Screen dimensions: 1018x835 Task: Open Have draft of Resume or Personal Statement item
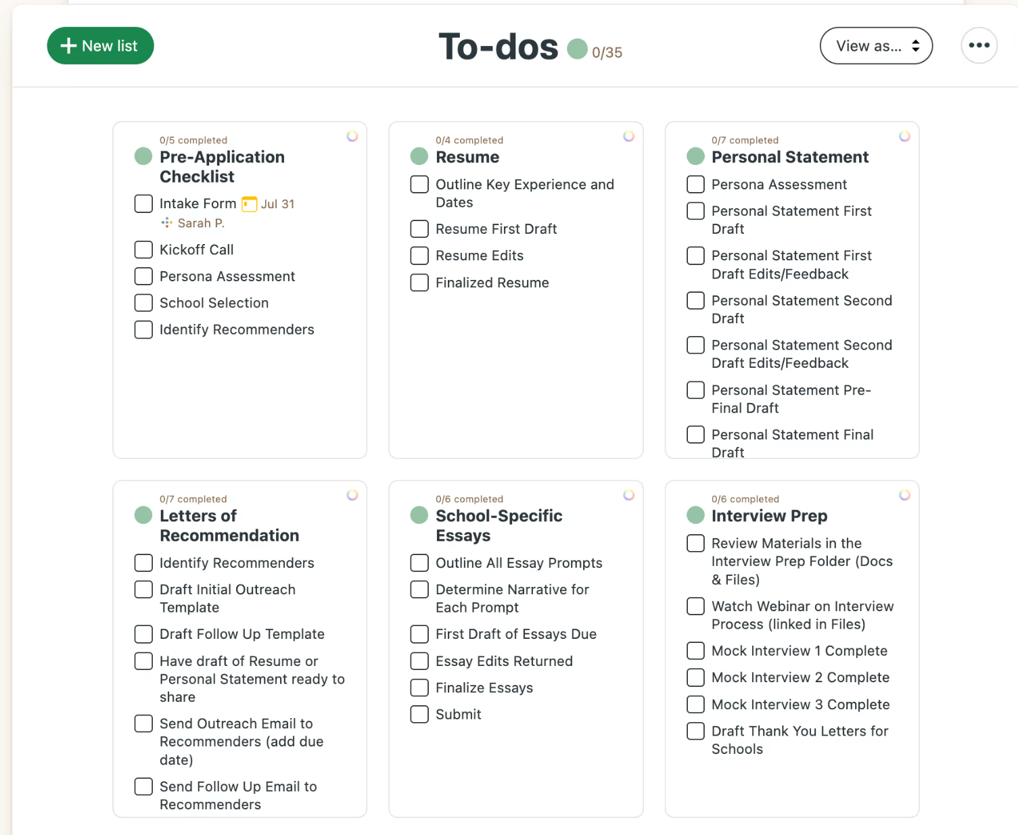252,679
